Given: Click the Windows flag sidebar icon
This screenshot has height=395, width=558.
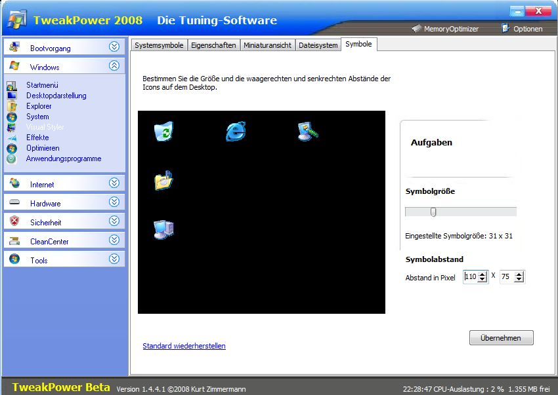Looking at the screenshot, I should pos(14,66).
